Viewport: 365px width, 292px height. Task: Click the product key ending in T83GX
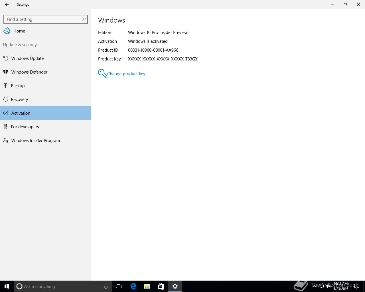click(163, 59)
